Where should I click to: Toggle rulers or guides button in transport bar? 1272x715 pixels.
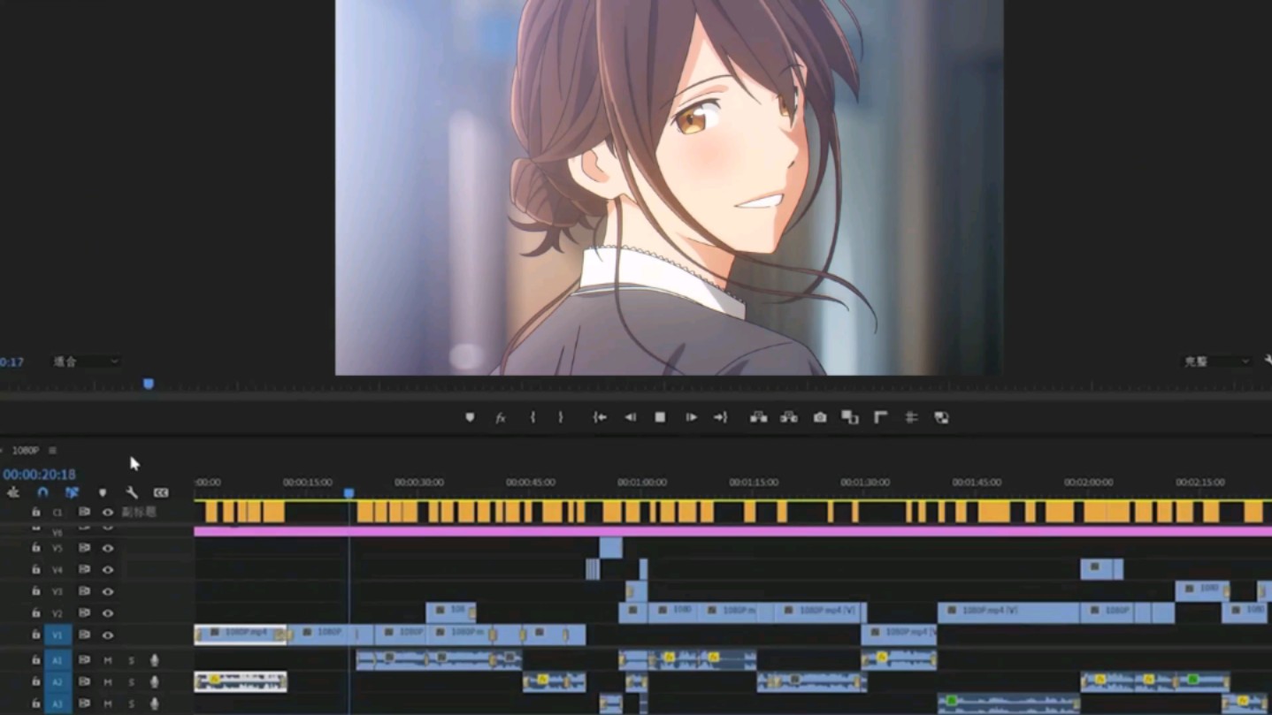[911, 417]
